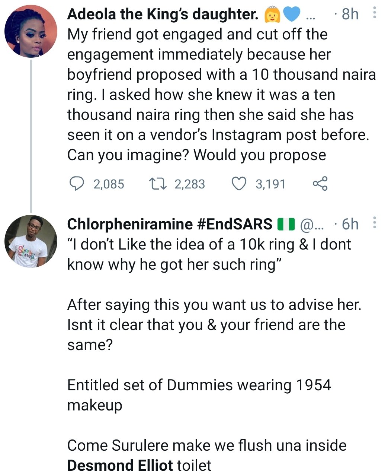The height and width of the screenshot is (476, 388).
Task: Click the 8h timestamp on Adeola's tweet
Action: click(x=350, y=14)
